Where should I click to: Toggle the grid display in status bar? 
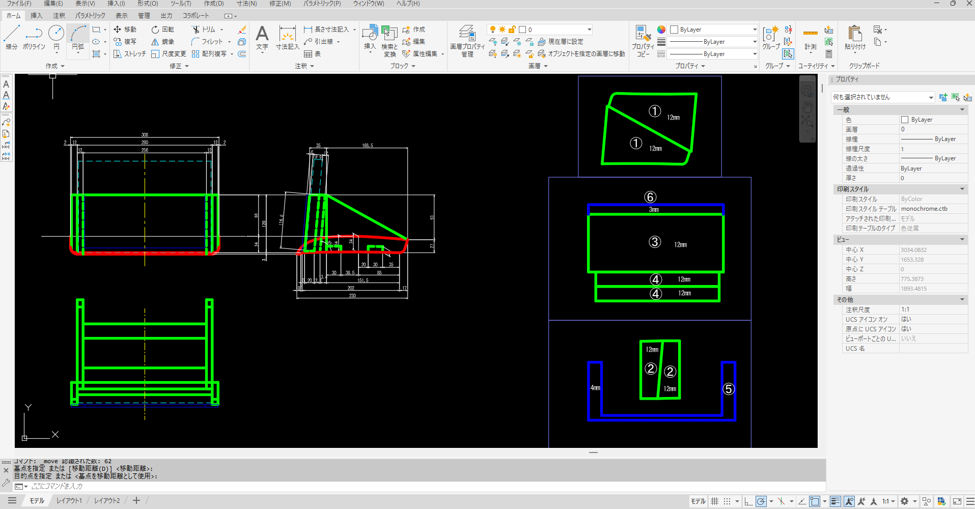tap(715, 501)
